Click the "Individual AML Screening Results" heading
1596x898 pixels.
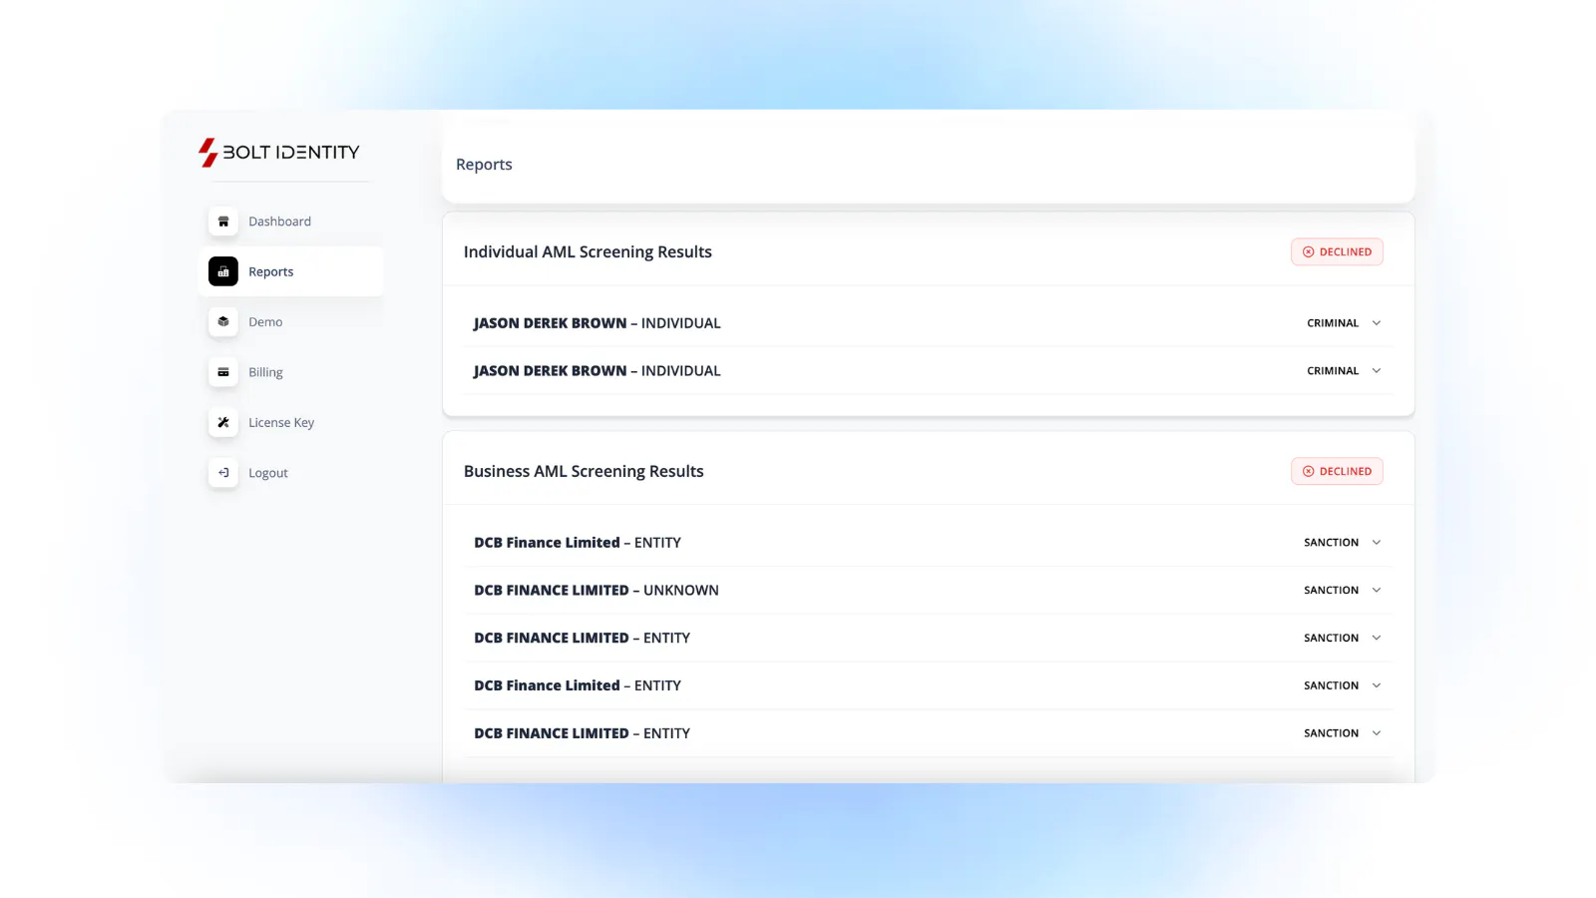coord(588,252)
